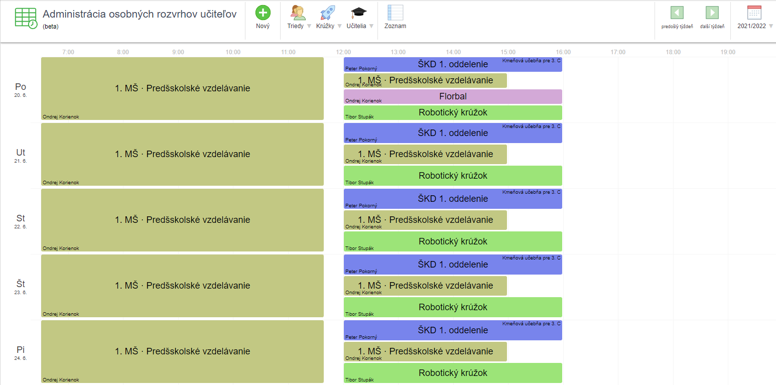Open Friday ŠKD 1. oddelenie block
This screenshot has width=776, height=385.
click(453, 330)
